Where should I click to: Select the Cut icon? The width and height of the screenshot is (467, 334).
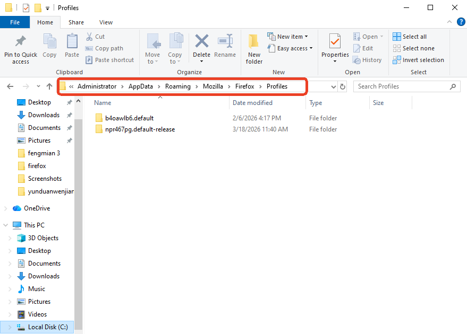96,36
